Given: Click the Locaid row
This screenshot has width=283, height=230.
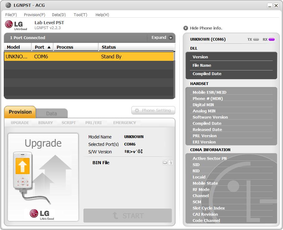Looking at the screenshot, I should point(231,177).
